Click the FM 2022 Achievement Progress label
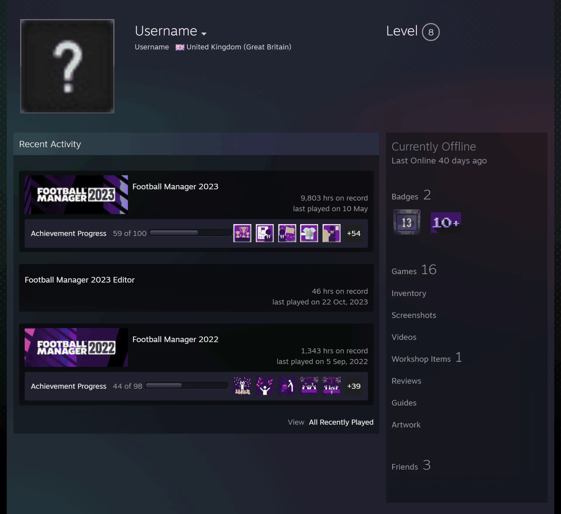The height and width of the screenshot is (514, 561). pos(69,386)
